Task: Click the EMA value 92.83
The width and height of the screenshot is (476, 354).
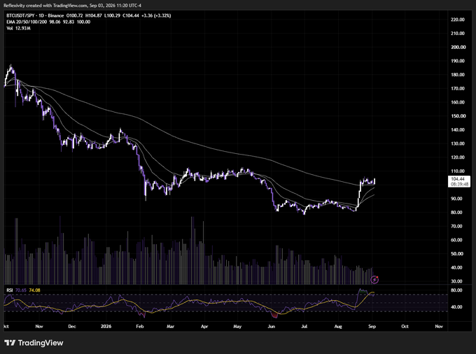Action: pos(69,22)
